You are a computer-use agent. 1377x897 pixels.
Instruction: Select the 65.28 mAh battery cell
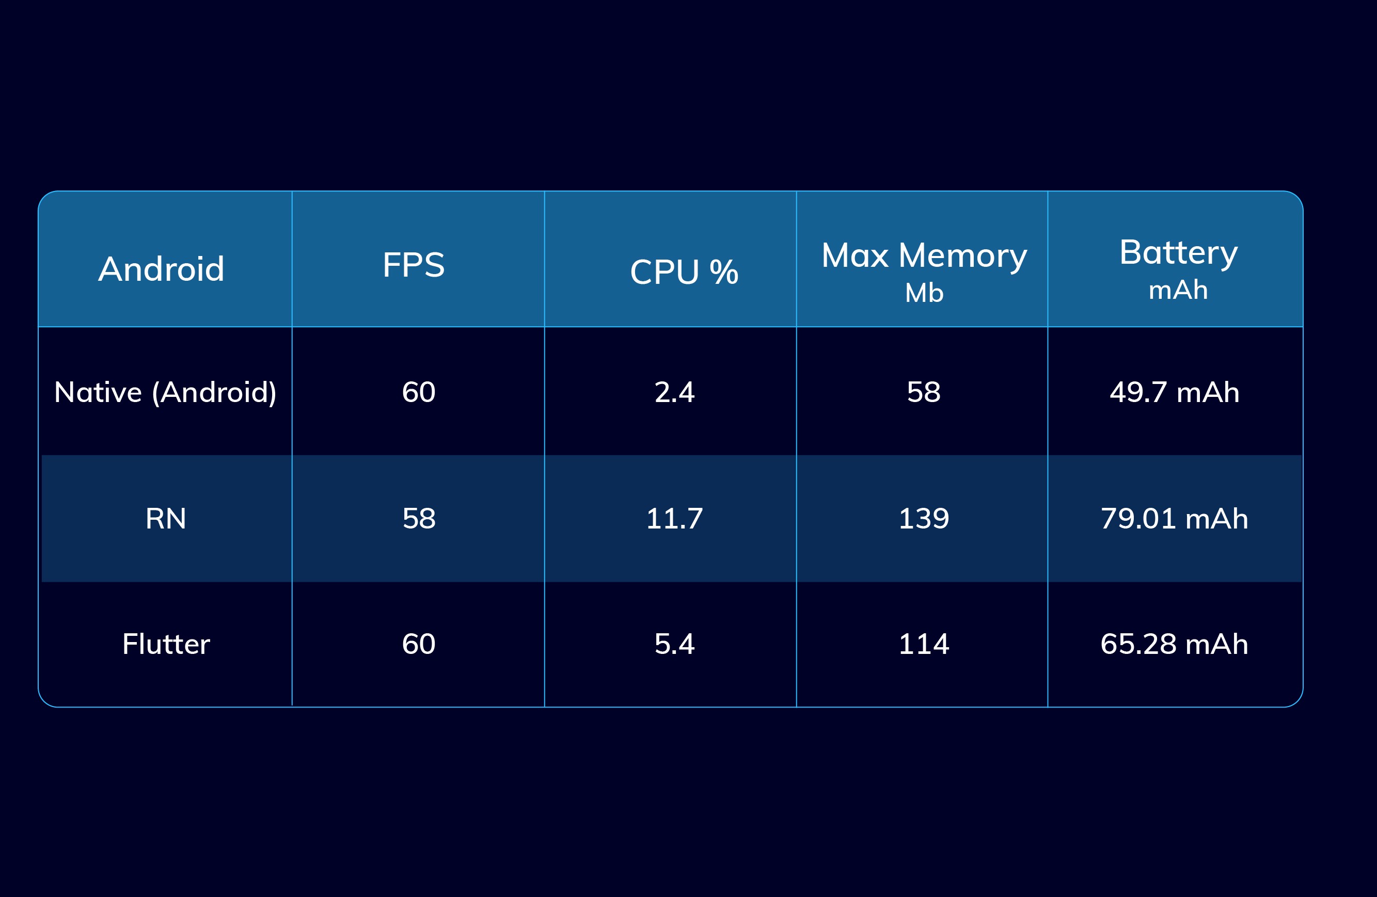click(x=1175, y=644)
